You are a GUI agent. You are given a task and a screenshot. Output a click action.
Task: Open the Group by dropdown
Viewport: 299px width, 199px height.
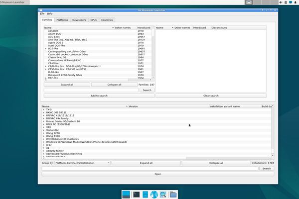82,163
